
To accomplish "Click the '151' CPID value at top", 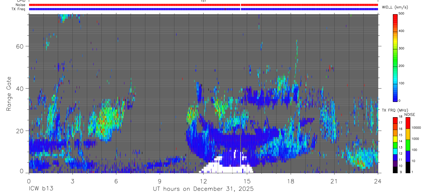I will [203, 1].
